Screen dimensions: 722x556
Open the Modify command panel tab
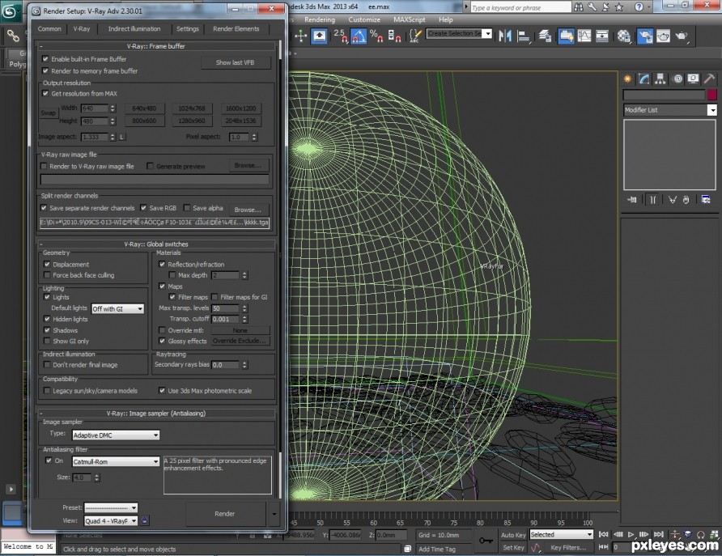click(643, 79)
